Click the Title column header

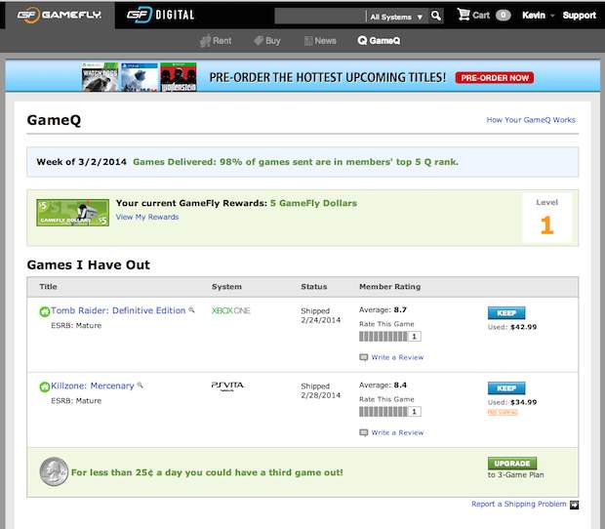[x=48, y=287]
